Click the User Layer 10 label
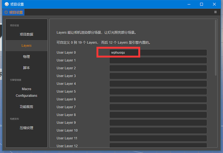 pyautogui.click(x=67, y=130)
